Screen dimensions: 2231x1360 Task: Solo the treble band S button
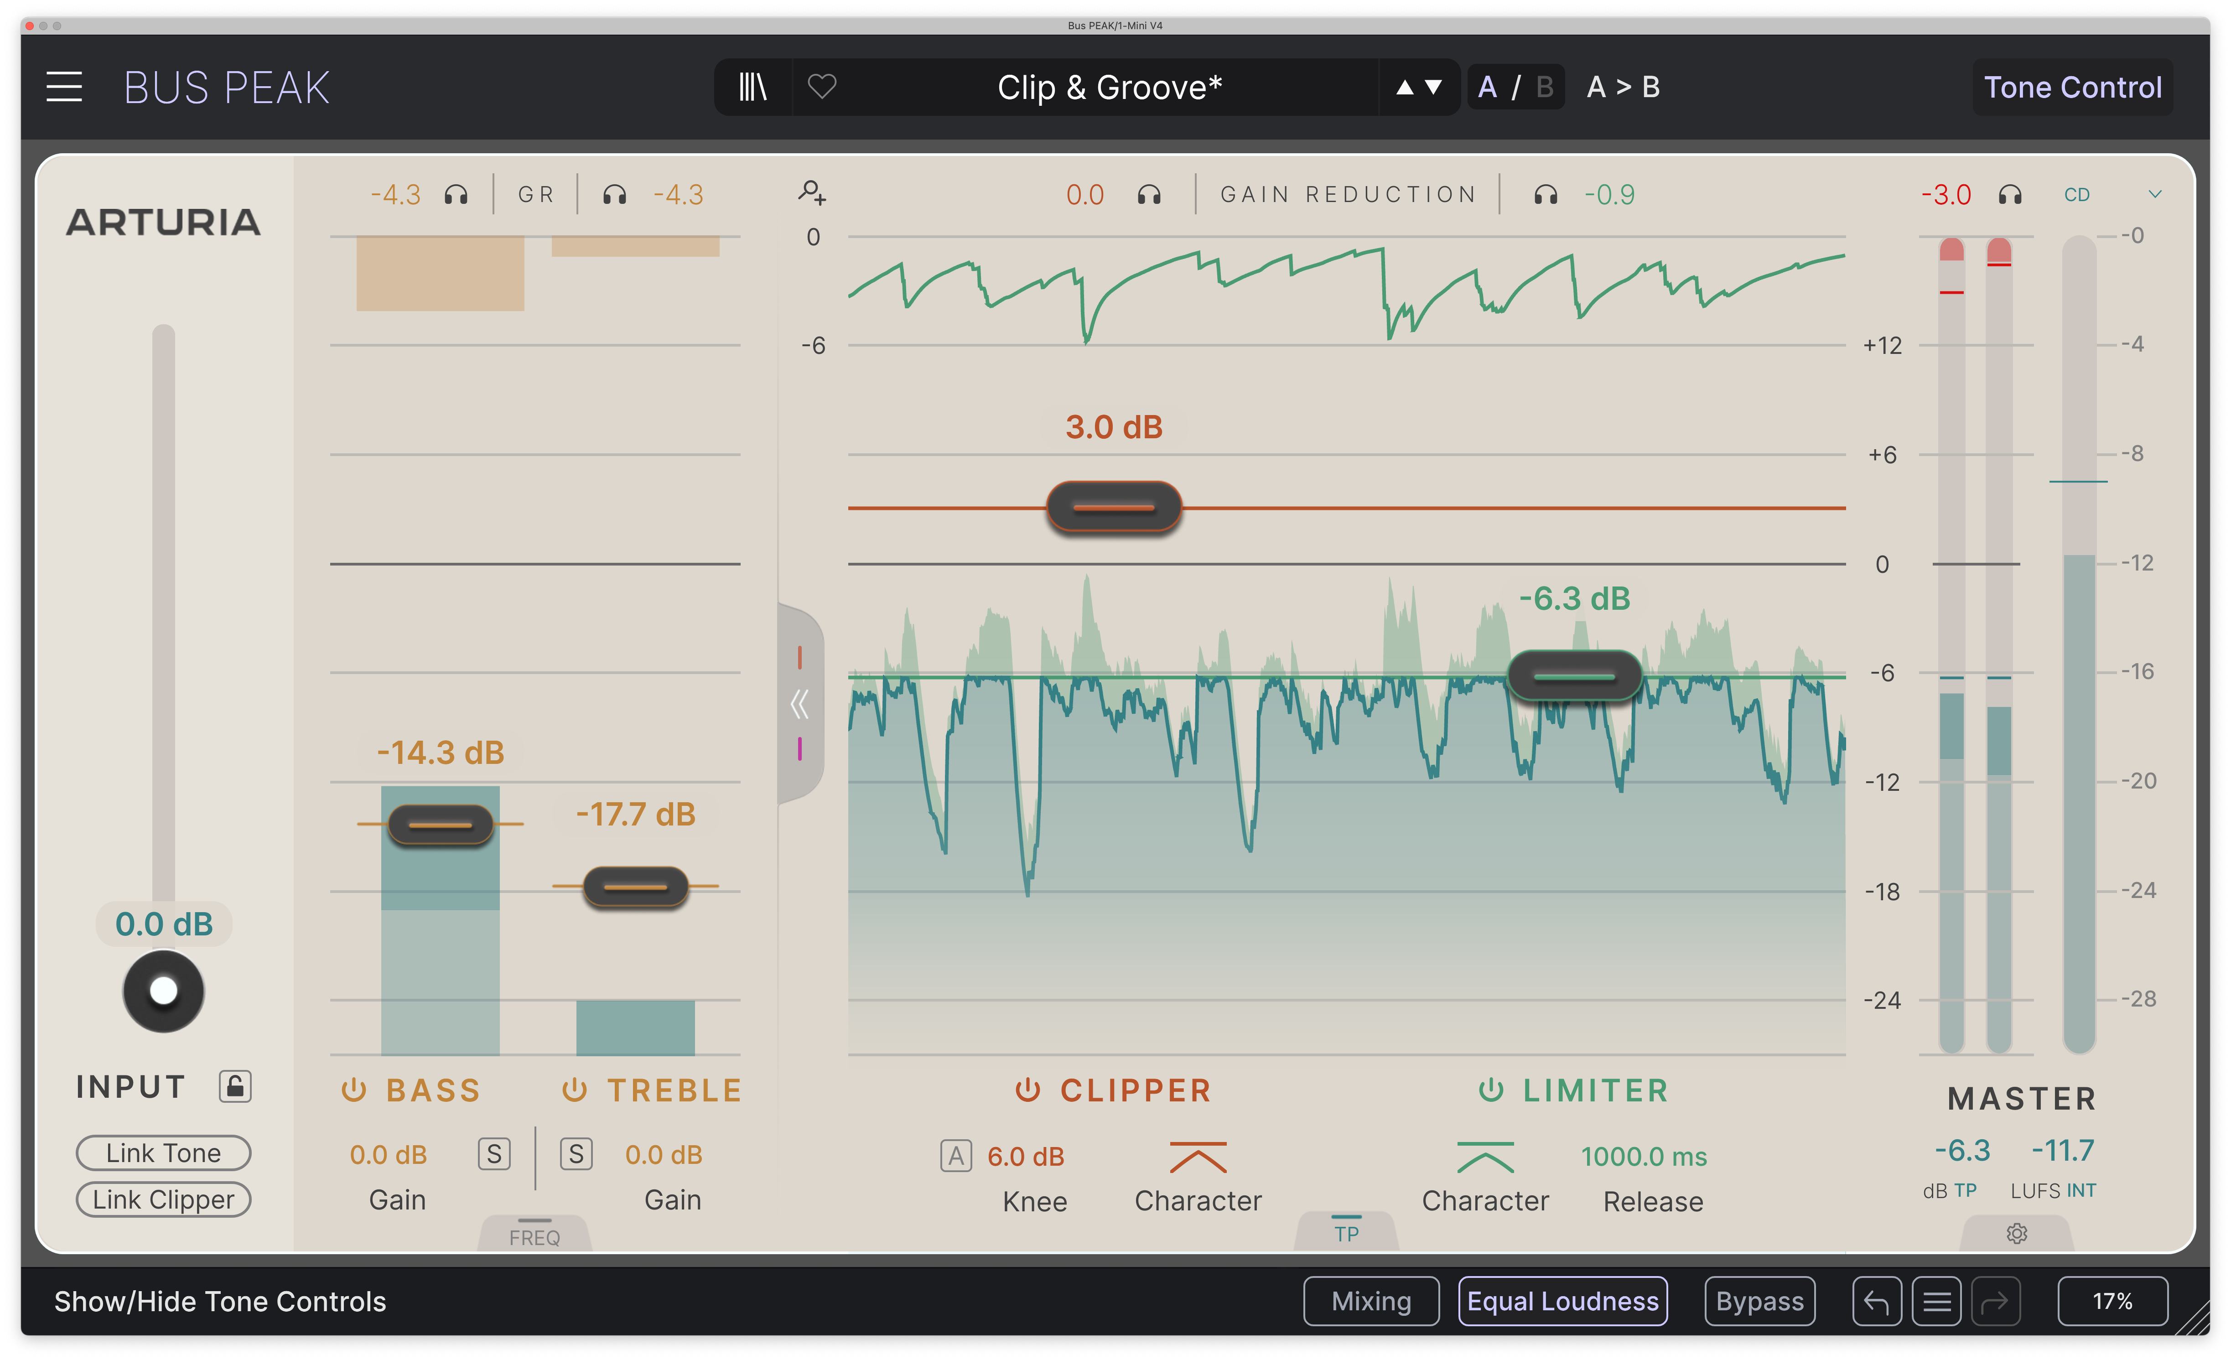(576, 1153)
